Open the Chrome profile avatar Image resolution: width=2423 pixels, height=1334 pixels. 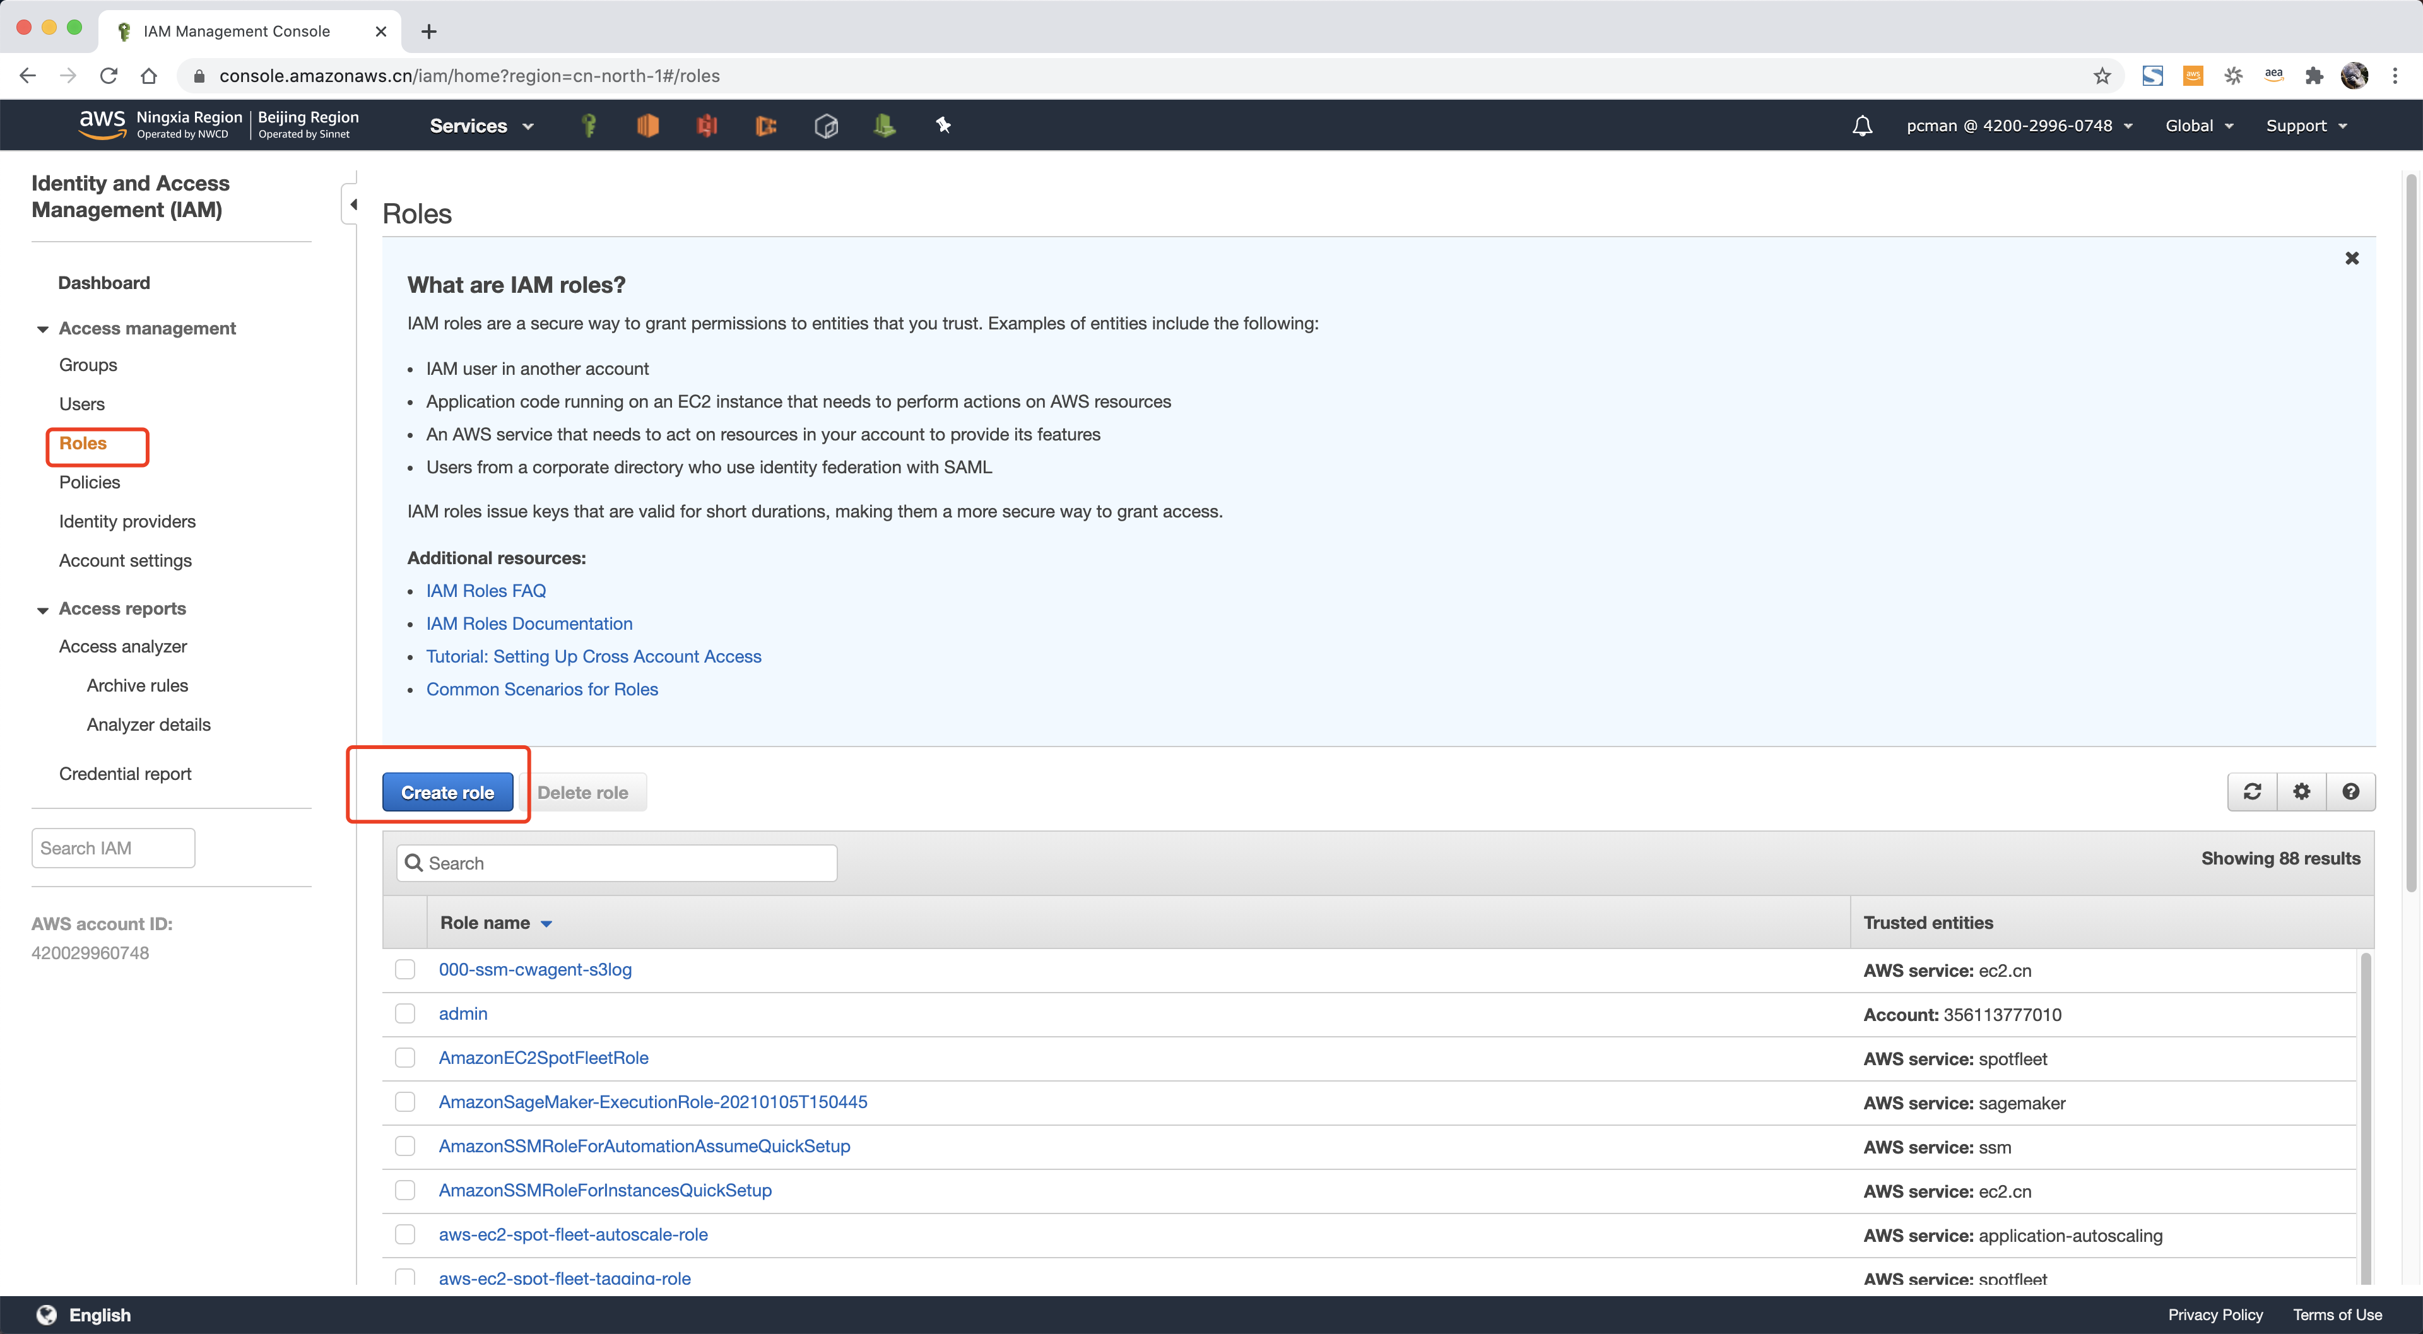[2354, 76]
